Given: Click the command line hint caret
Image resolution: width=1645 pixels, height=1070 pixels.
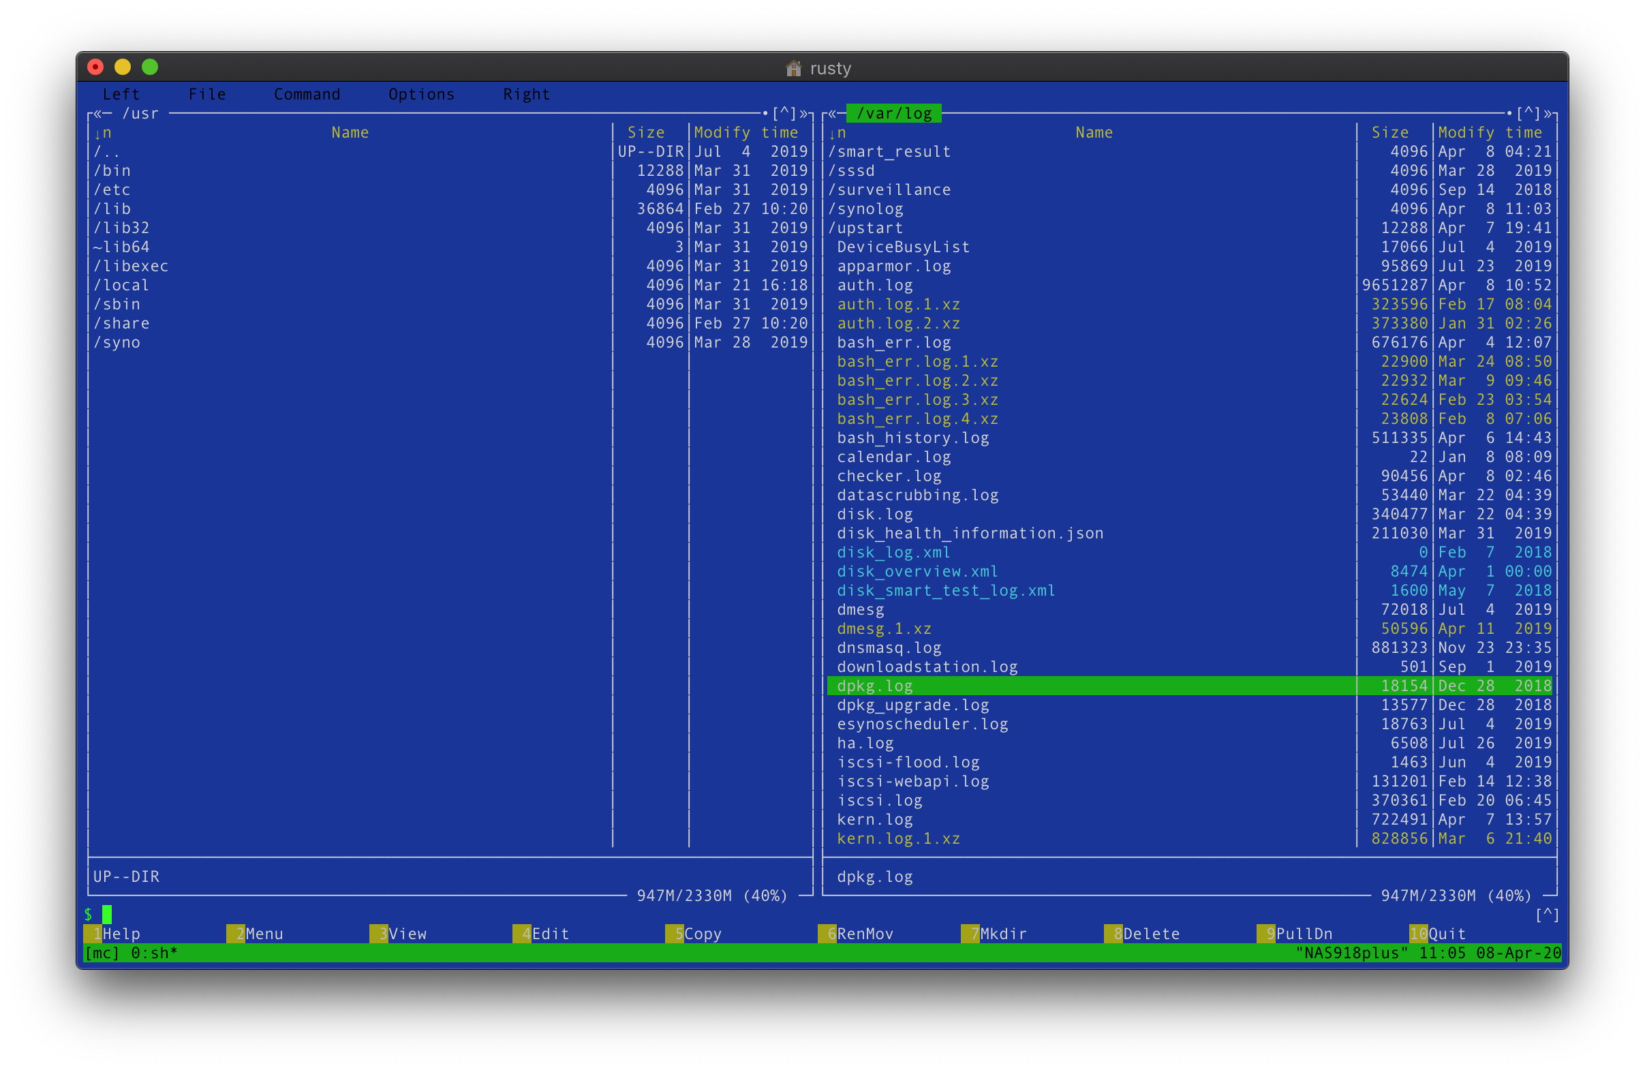Looking at the screenshot, I should pyautogui.click(x=1547, y=915).
